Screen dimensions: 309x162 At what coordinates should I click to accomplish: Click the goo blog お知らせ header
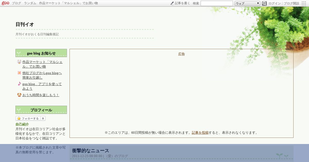pos(41,53)
